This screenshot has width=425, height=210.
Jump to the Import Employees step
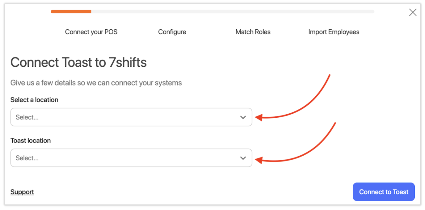334,32
